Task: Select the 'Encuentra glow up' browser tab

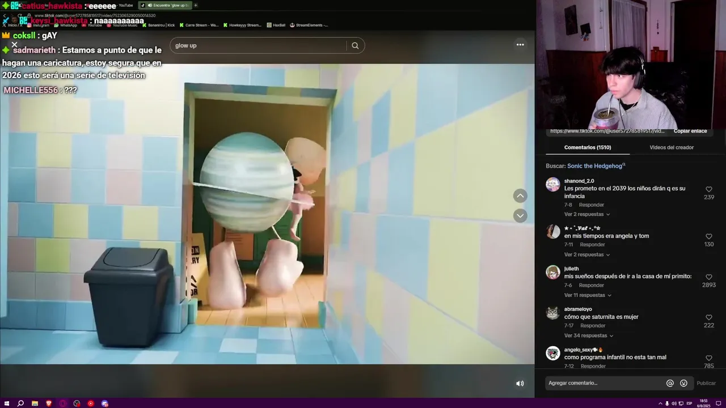Action: [x=164, y=5]
